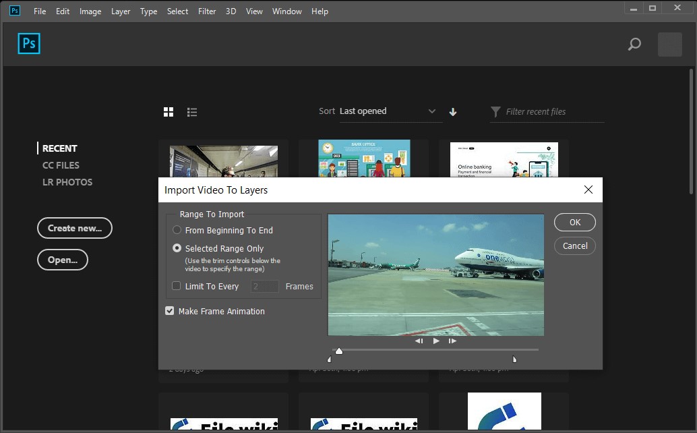Cancel the Import Video dialog

pyautogui.click(x=574, y=246)
